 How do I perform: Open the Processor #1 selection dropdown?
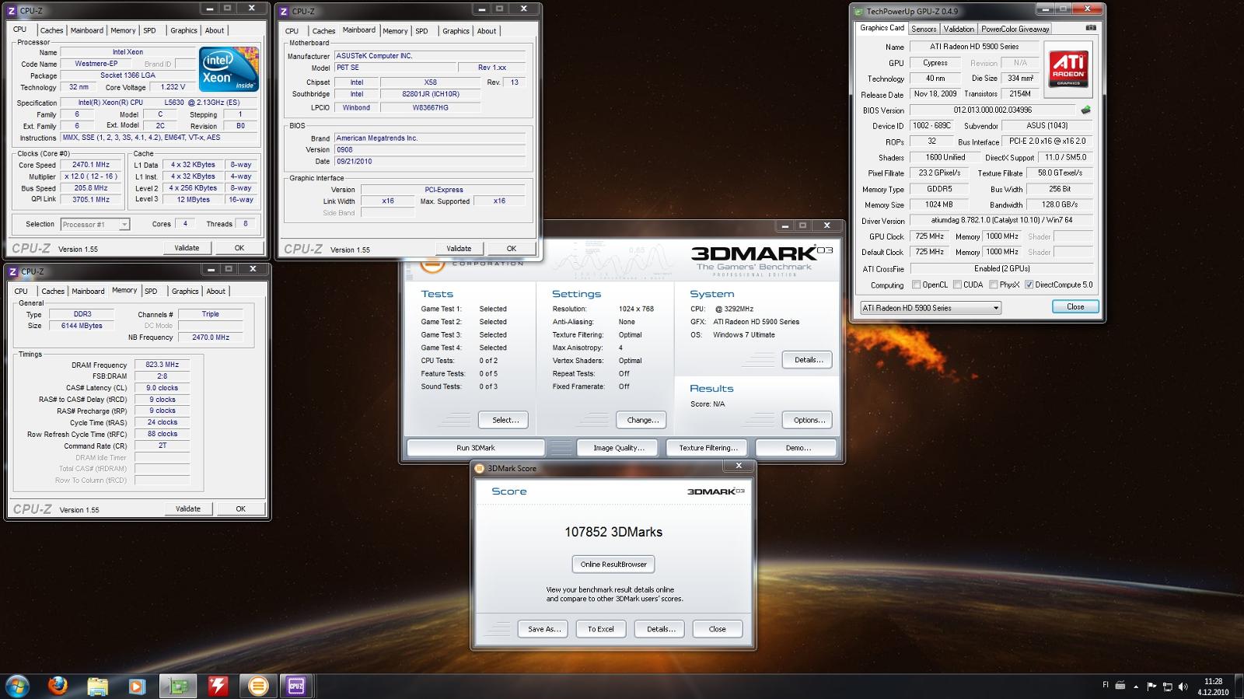[x=94, y=224]
